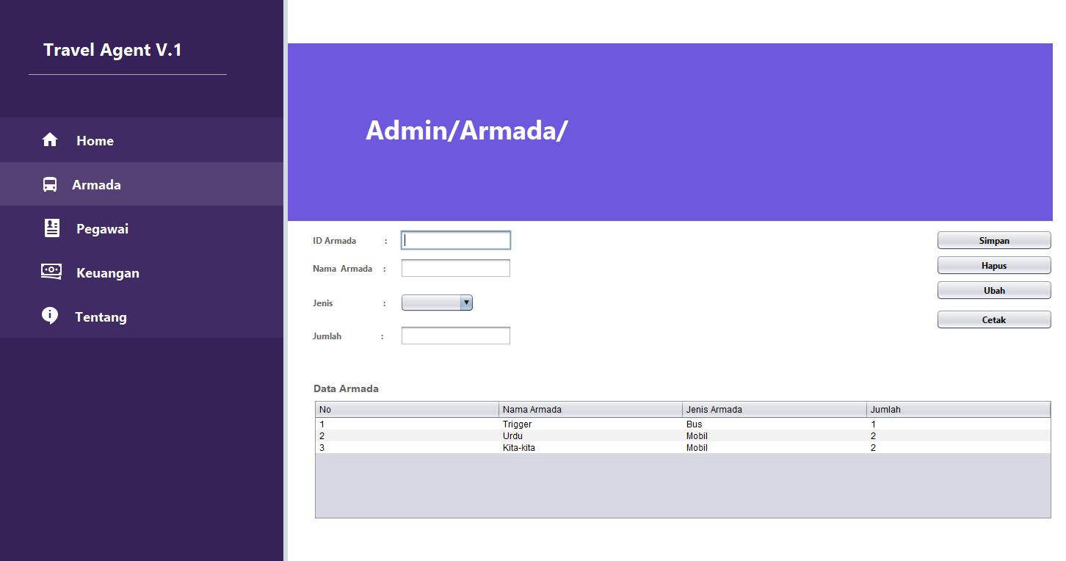Click the Cetak button
Viewport: 1066px width, 561px height.
tap(994, 320)
